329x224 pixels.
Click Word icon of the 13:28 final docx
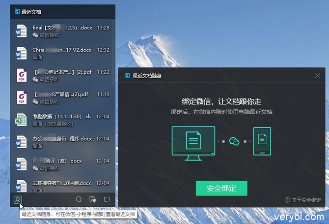pyautogui.click(x=21, y=31)
